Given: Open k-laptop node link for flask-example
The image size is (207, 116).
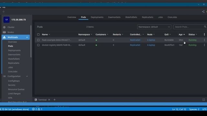Looking at the screenshot, I should point(151,40).
